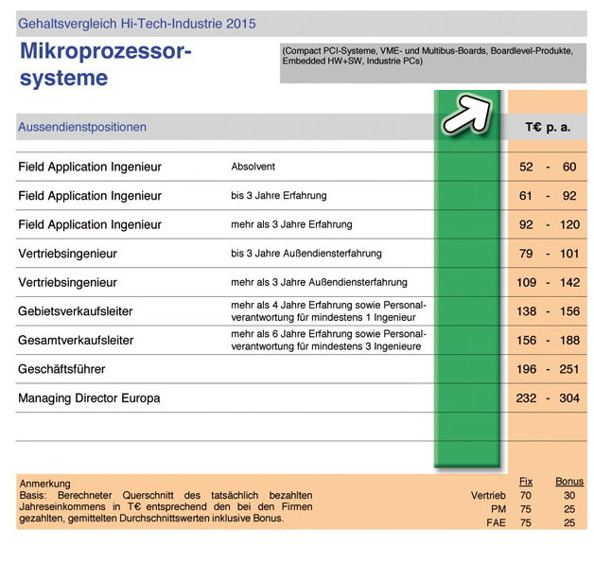Screen dimensions: 594x565
Task: Click the heading 'Gehaltsvergleich Hi-Tech-Industrie 2015'
Action: [137, 24]
